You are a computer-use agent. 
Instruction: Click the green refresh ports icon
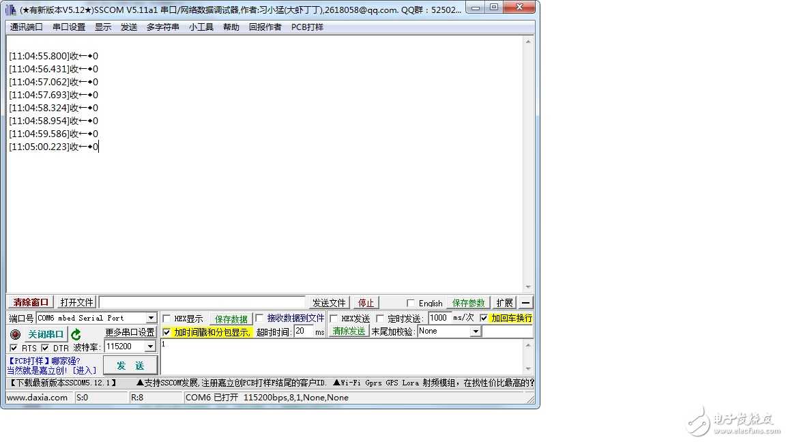tap(76, 334)
